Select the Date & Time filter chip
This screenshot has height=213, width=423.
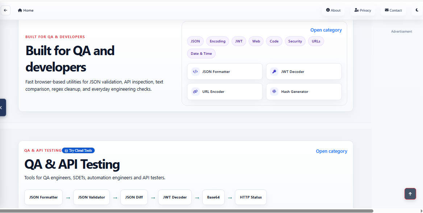201,53
